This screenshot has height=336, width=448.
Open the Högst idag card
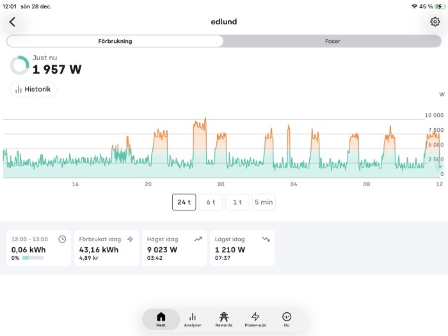[174, 248]
